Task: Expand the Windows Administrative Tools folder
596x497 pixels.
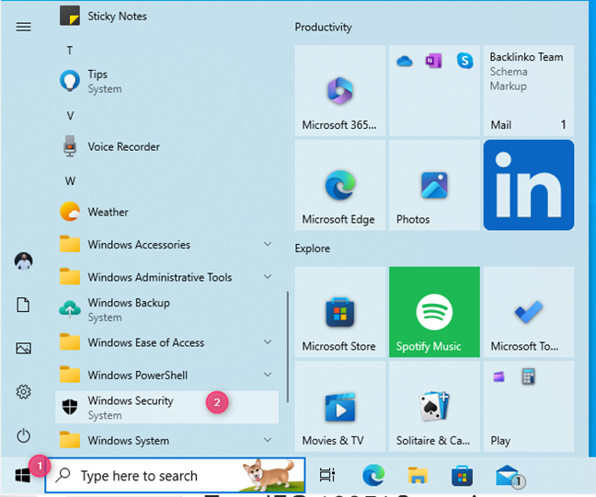Action: [x=166, y=277]
